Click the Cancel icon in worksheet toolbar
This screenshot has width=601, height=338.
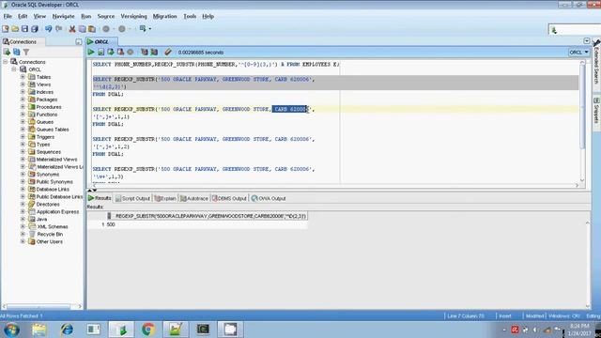(x=131, y=53)
